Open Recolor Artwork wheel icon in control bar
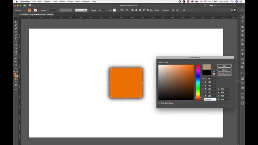The image size is (258, 145). (122, 10)
